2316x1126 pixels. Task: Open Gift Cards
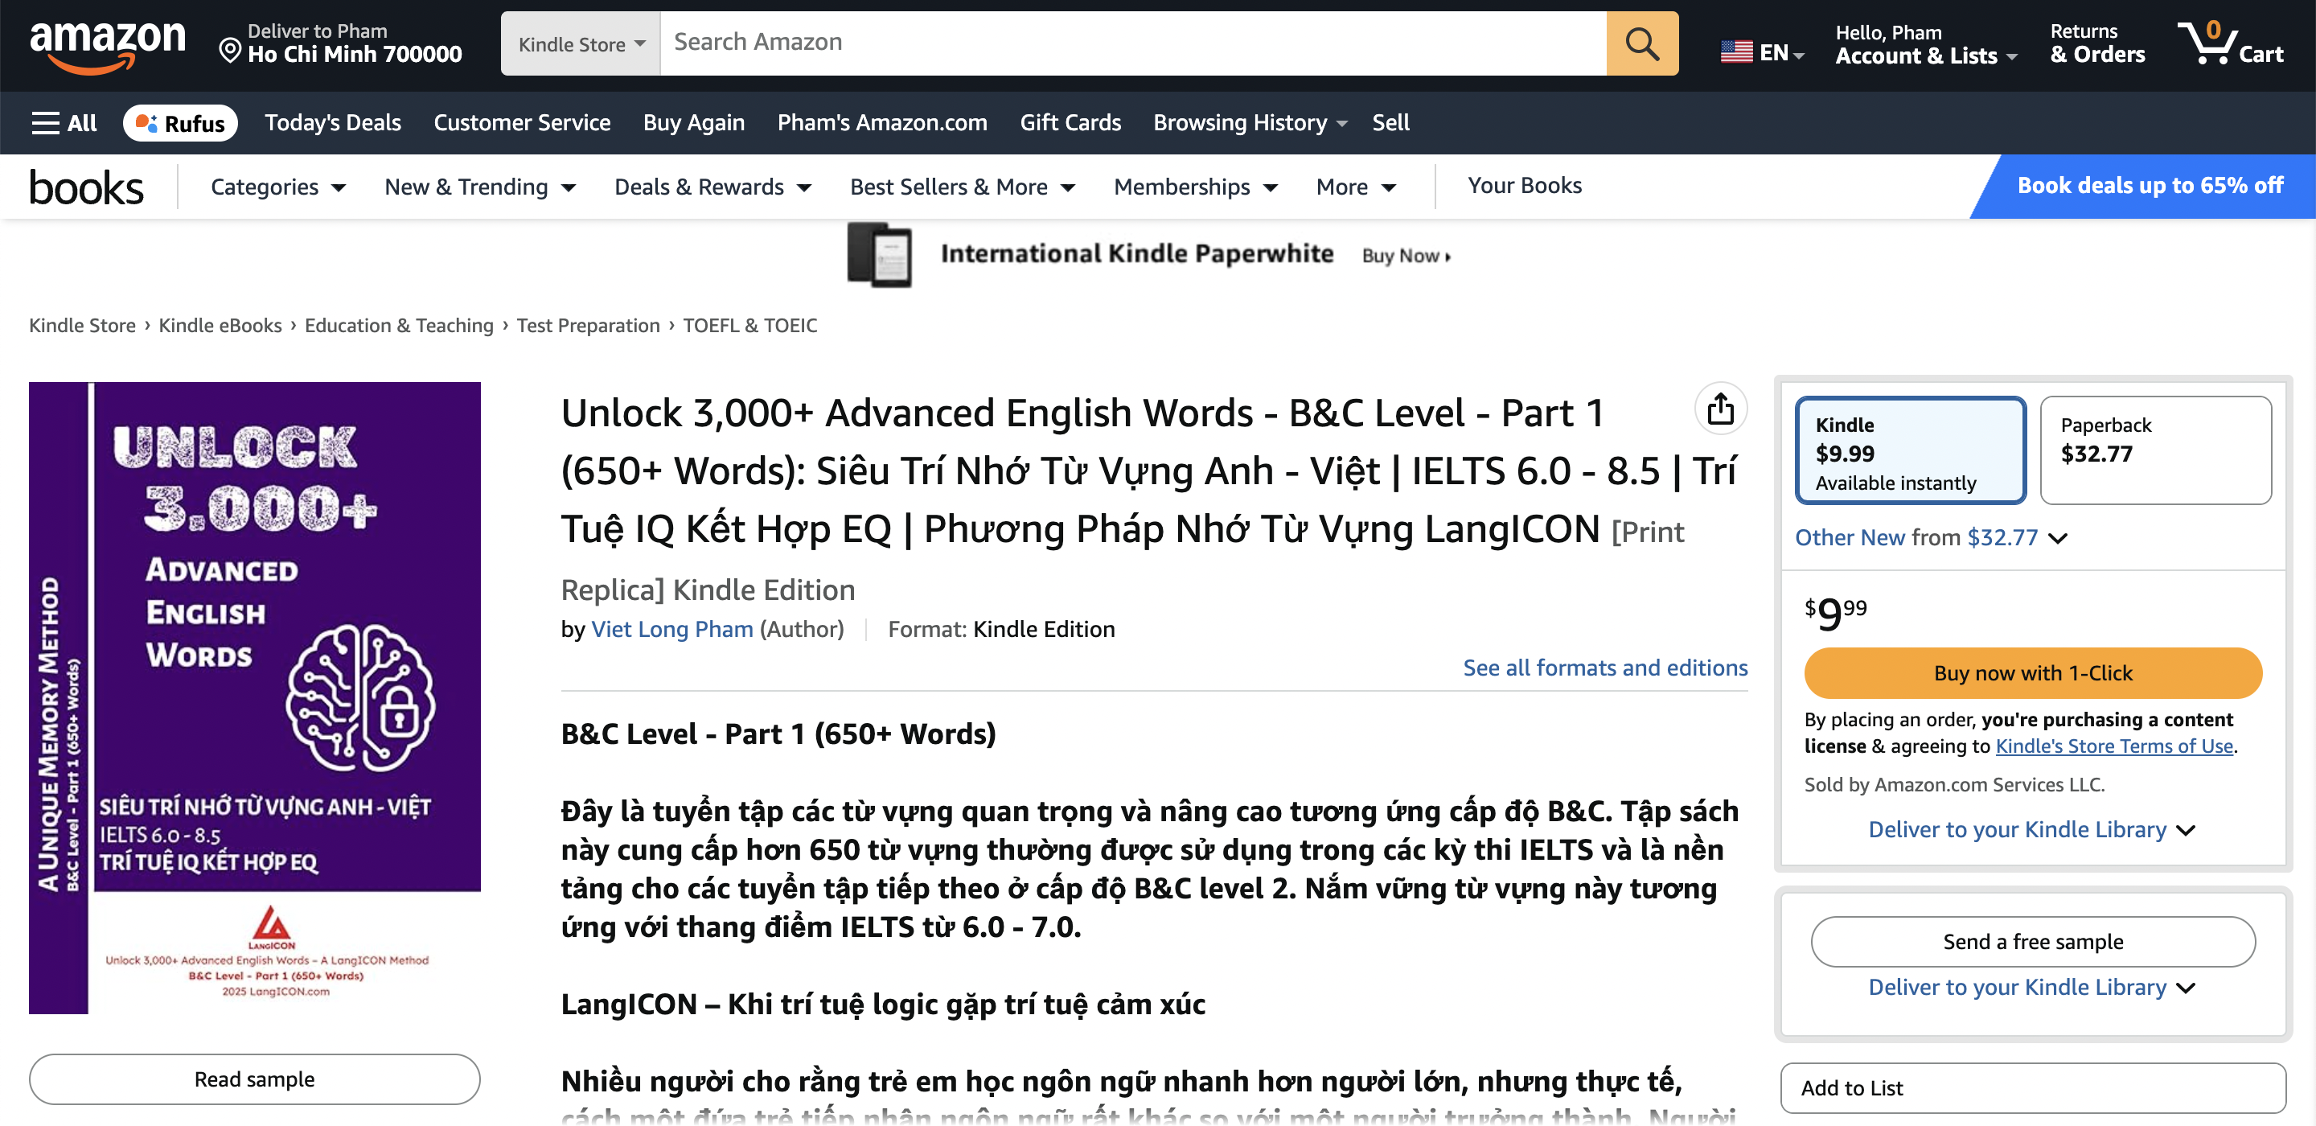tap(1070, 123)
